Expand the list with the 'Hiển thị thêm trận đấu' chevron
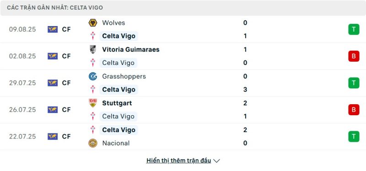The width and height of the screenshot is (366, 171). pyautogui.click(x=216, y=161)
